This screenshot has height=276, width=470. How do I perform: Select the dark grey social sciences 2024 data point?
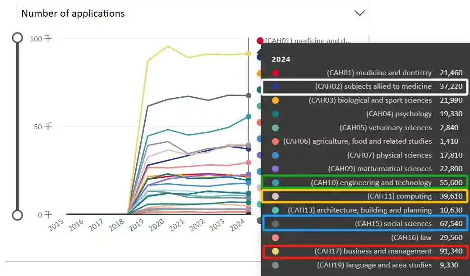[x=249, y=95]
